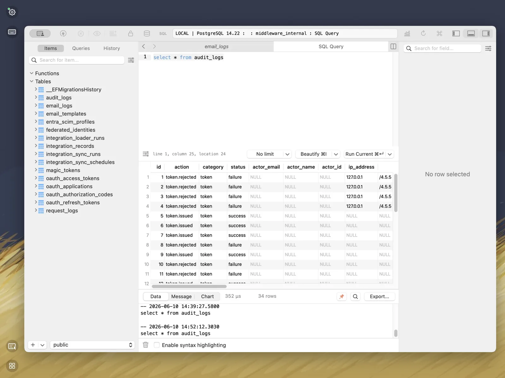The height and width of the screenshot is (378, 505).
Task: Click the keyboard icon in the dock
Action: [12, 32]
